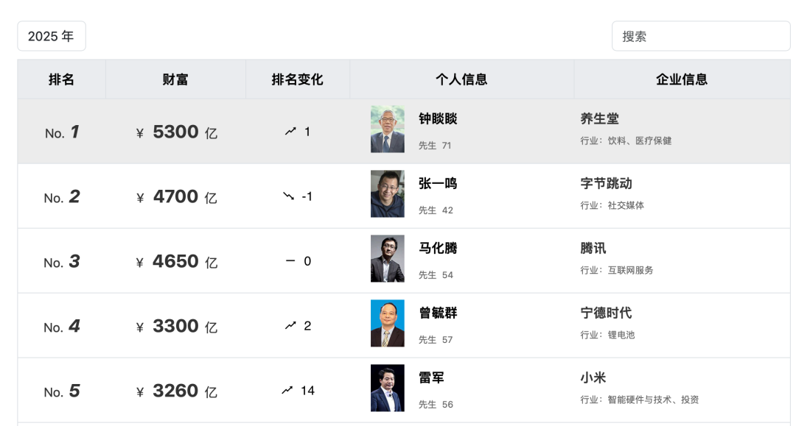Open the 字节跳动 company name

click(606, 184)
